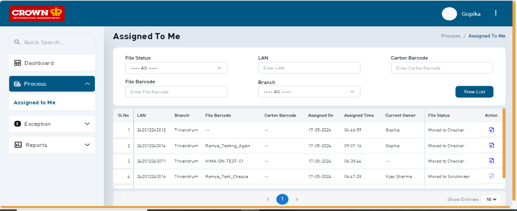This screenshot has height=211, width=517.
Task: Select Assigned to Me sidebar item
Action: pos(35,102)
